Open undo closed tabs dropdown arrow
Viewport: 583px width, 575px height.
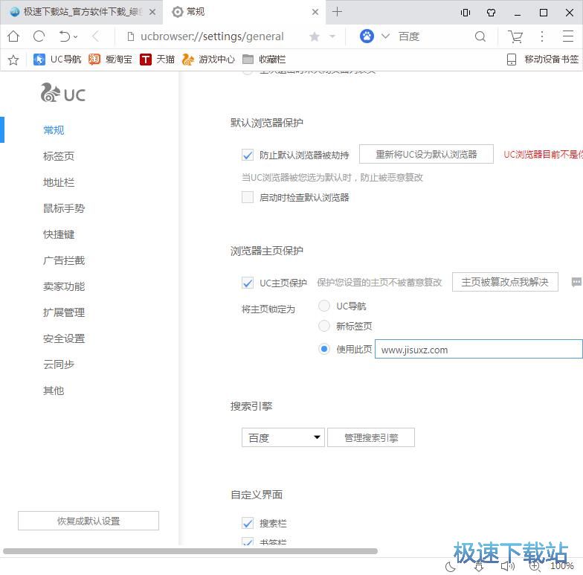76,37
